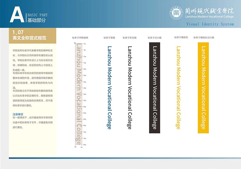Click the heading '英文全称竖式规范'
Image resolution: width=241 pixels, height=169 pixels.
point(29,38)
